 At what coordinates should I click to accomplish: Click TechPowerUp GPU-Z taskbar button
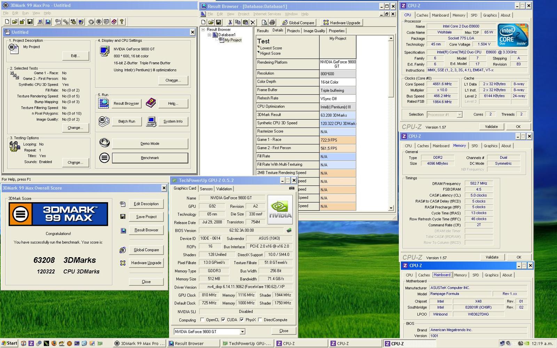(x=247, y=343)
